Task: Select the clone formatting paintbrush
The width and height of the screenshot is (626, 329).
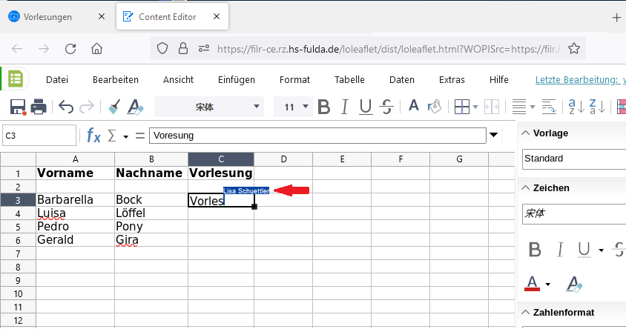Action: pyautogui.click(x=114, y=107)
